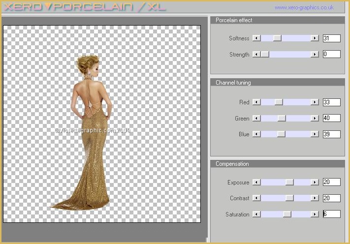The height and width of the screenshot is (244, 350).
Task: Click the Xero Porcelain XL logo title
Action: (84, 7)
